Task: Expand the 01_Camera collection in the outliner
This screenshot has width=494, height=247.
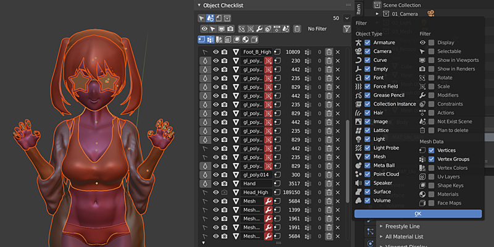Action: [377, 14]
